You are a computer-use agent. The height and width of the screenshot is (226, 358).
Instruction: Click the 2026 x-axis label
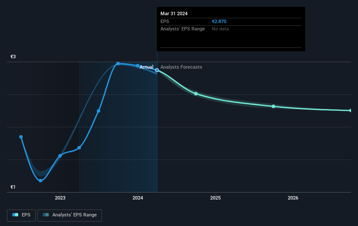pyautogui.click(x=293, y=198)
